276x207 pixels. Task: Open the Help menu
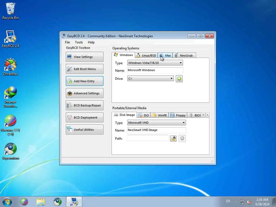pos(91,42)
